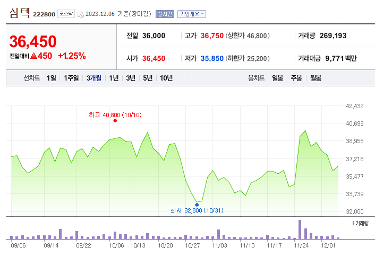Click the 37,216 y-axis label
The width and height of the screenshot is (375, 256).
pyautogui.click(x=355, y=159)
